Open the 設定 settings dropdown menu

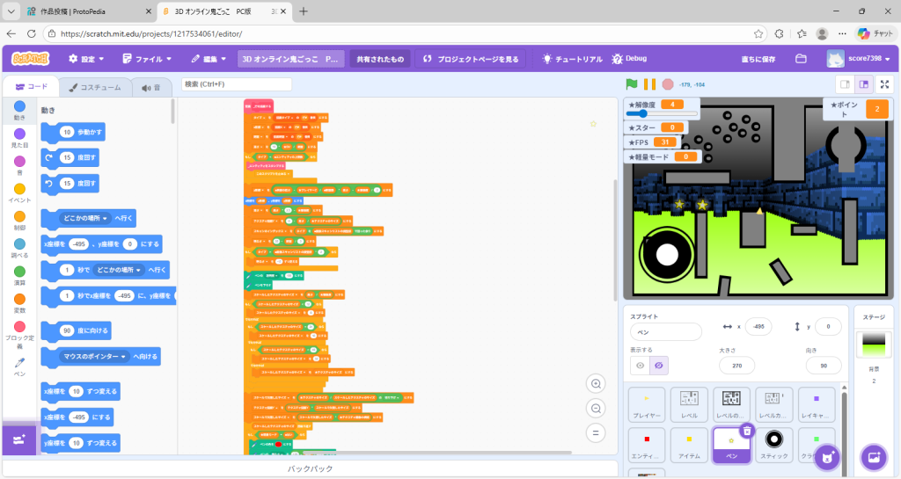point(86,59)
